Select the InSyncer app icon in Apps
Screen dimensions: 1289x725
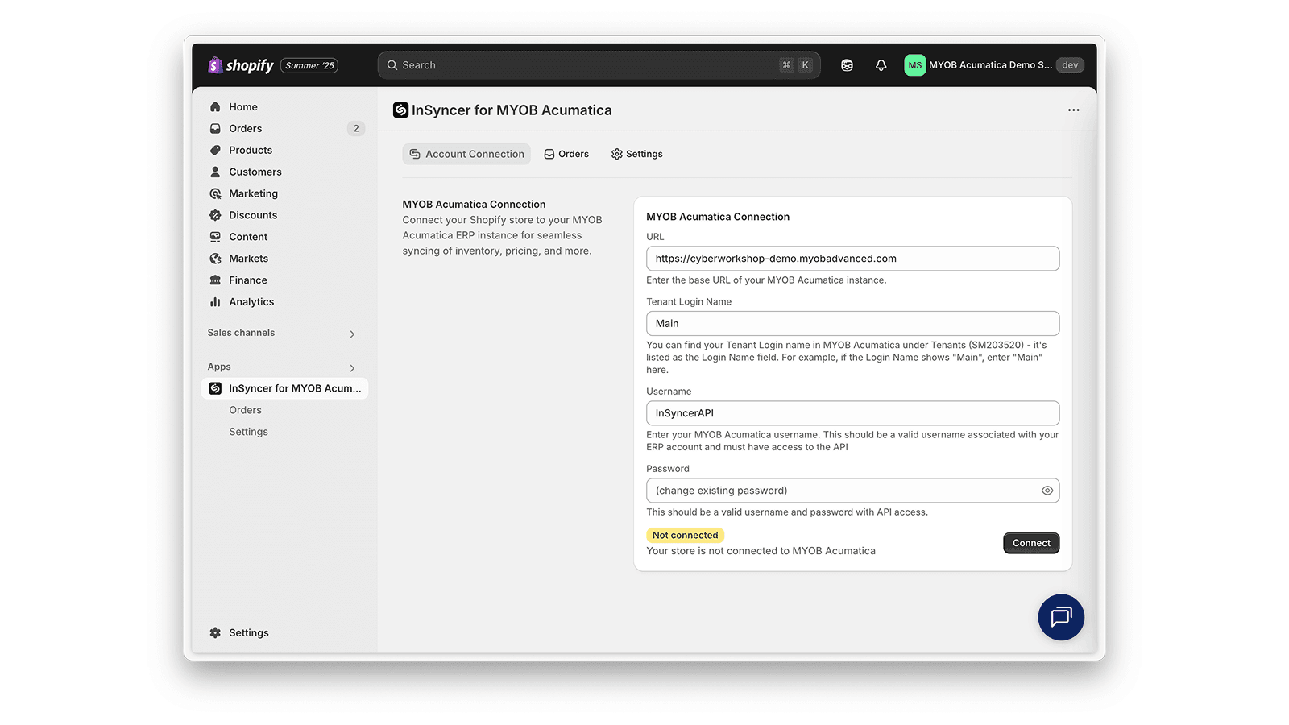(214, 387)
